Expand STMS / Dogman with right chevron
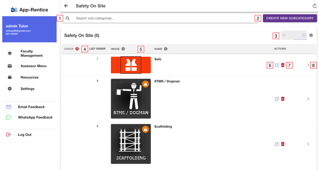 point(308,99)
